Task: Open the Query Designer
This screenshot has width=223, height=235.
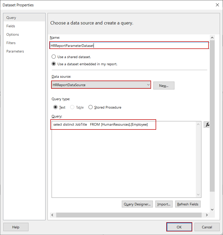Action: tap(137, 204)
